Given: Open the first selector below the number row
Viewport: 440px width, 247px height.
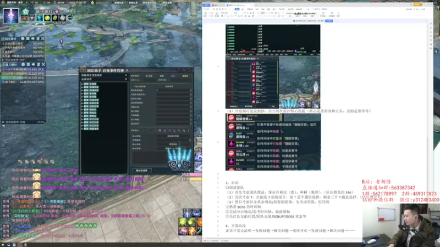Looking at the screenshot, I should (x=173, y=136).
